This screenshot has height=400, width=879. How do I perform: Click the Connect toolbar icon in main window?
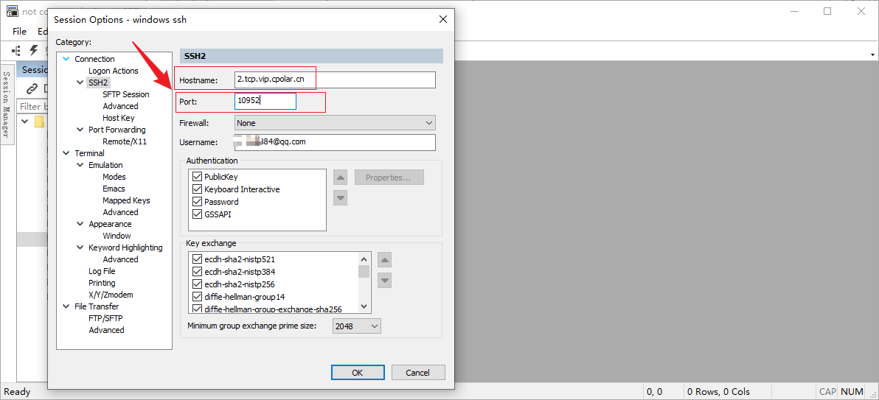pos(16,50)
